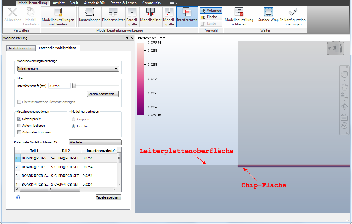Click UNTEN face of the ViewCube
The height and width of the screenshot is (224, 352).
pyautogui.click(x=332, y=48)
